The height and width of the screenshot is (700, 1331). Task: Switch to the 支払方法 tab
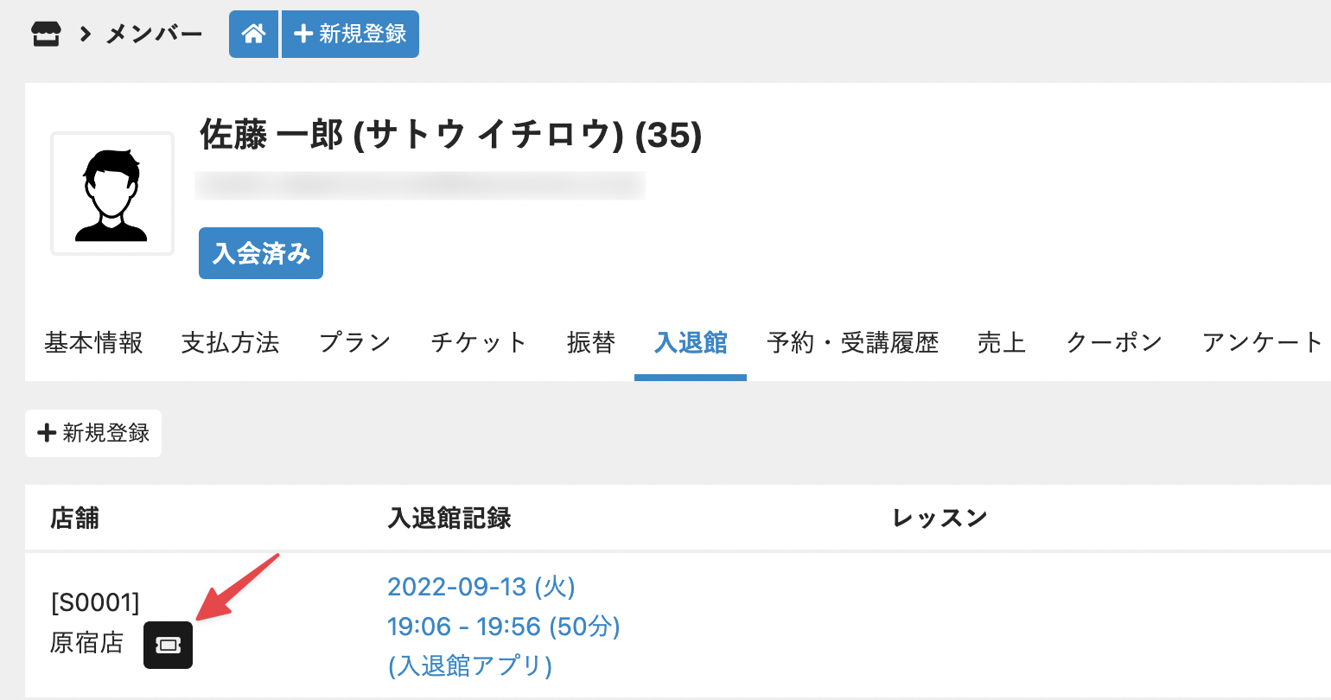point(231,343)
